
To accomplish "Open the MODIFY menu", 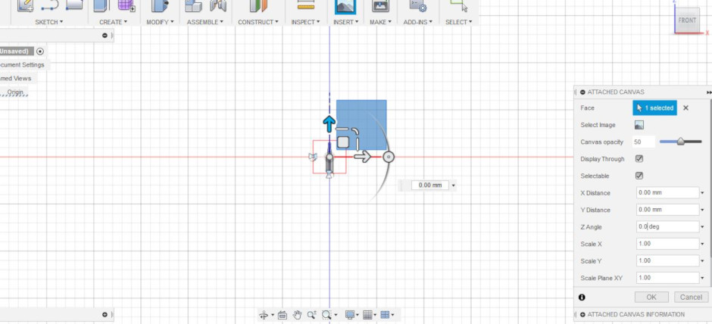I will (x=160, y=22).
